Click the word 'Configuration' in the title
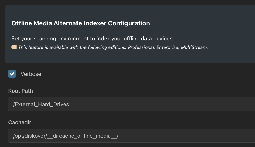Viewport: 255px width, 147px height. click(129, 23)
